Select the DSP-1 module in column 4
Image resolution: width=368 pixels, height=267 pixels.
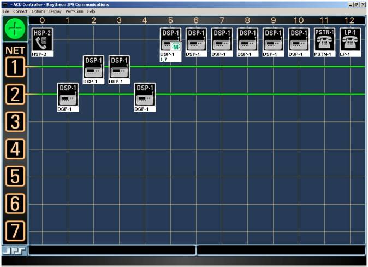click(145, 94)
